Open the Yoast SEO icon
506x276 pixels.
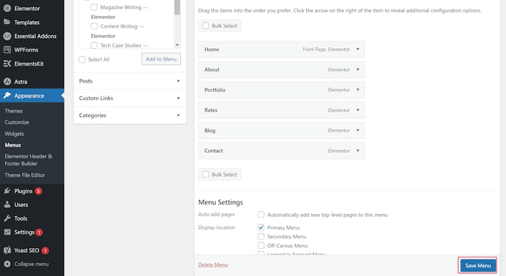tap(7, 250)
